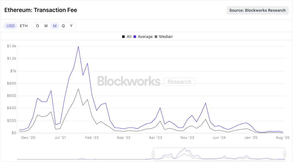Click the gray Median legend color square
This screenshot has height=162, width=293.
pyautogui.click(x=156, y=37)
